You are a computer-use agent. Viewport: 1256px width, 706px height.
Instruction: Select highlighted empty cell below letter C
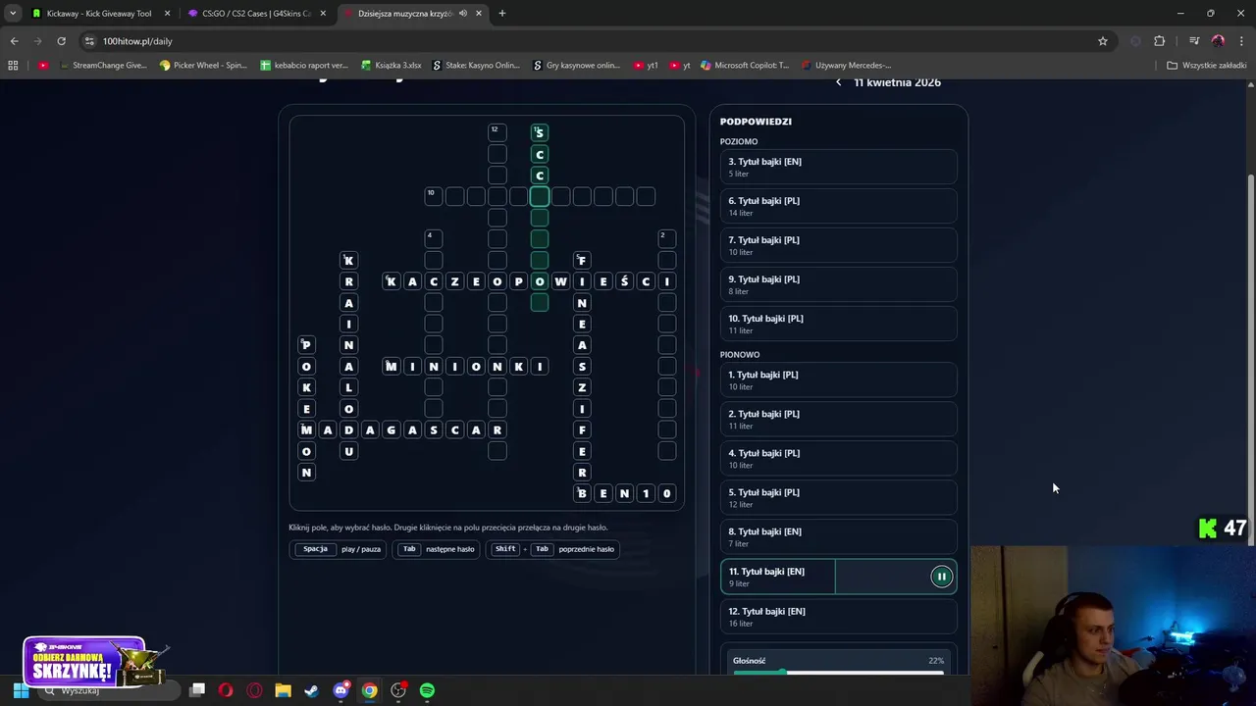540,196
